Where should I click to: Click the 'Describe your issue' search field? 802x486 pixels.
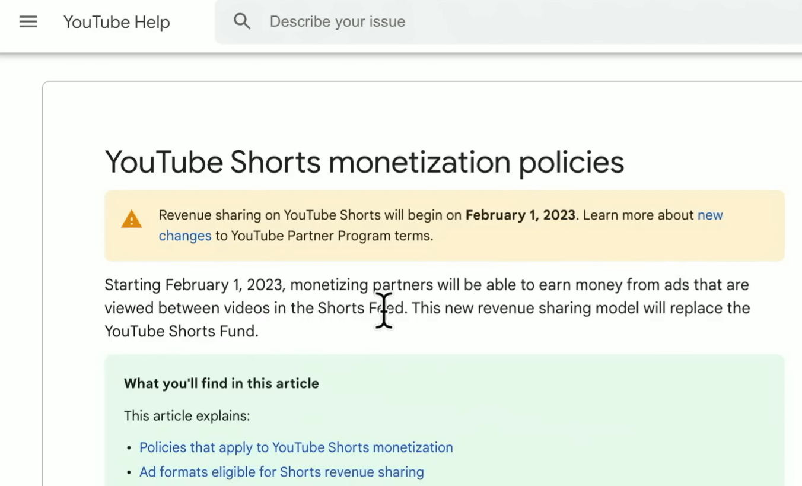click(x=337, y=21)
